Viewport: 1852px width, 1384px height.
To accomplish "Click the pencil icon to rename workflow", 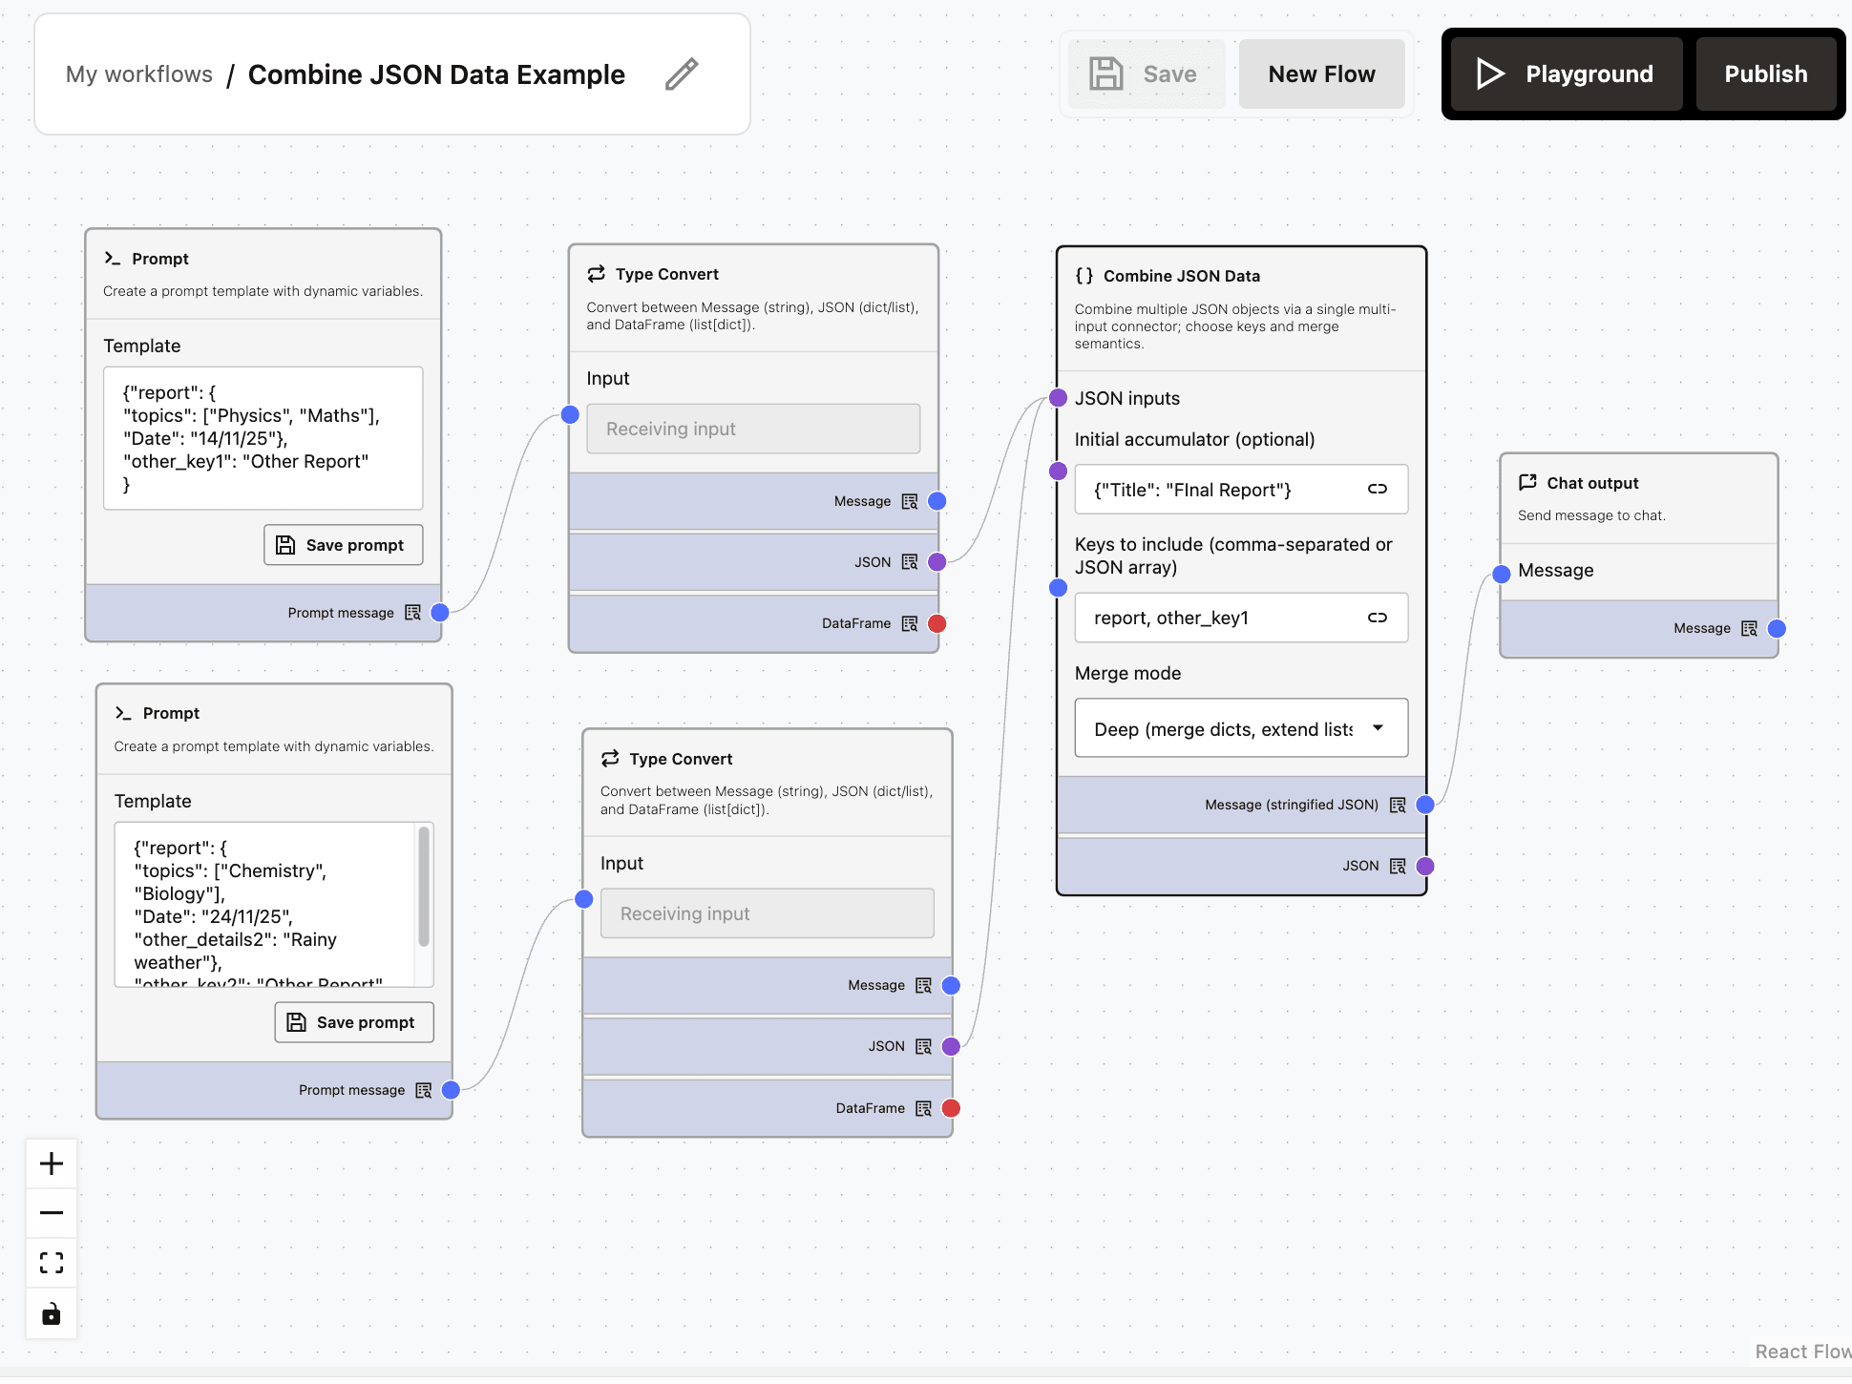I will coord(682,74).
